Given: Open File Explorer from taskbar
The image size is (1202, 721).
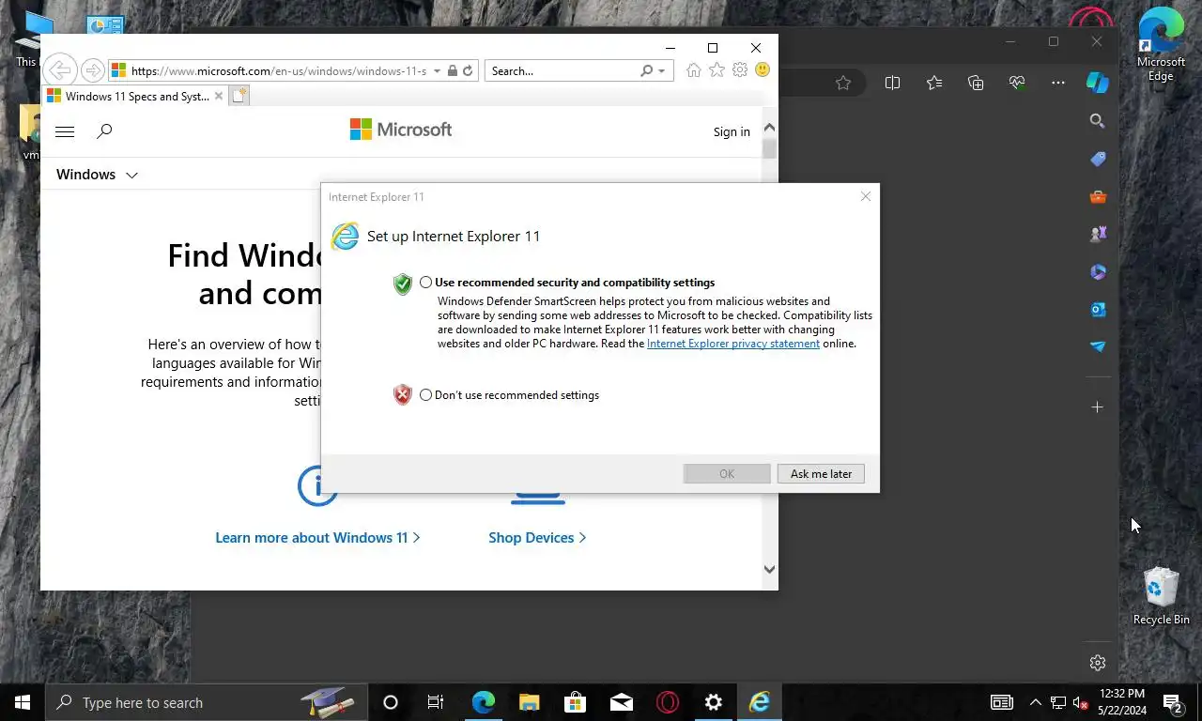Looking at the screenshot, I should click(529, 702).
